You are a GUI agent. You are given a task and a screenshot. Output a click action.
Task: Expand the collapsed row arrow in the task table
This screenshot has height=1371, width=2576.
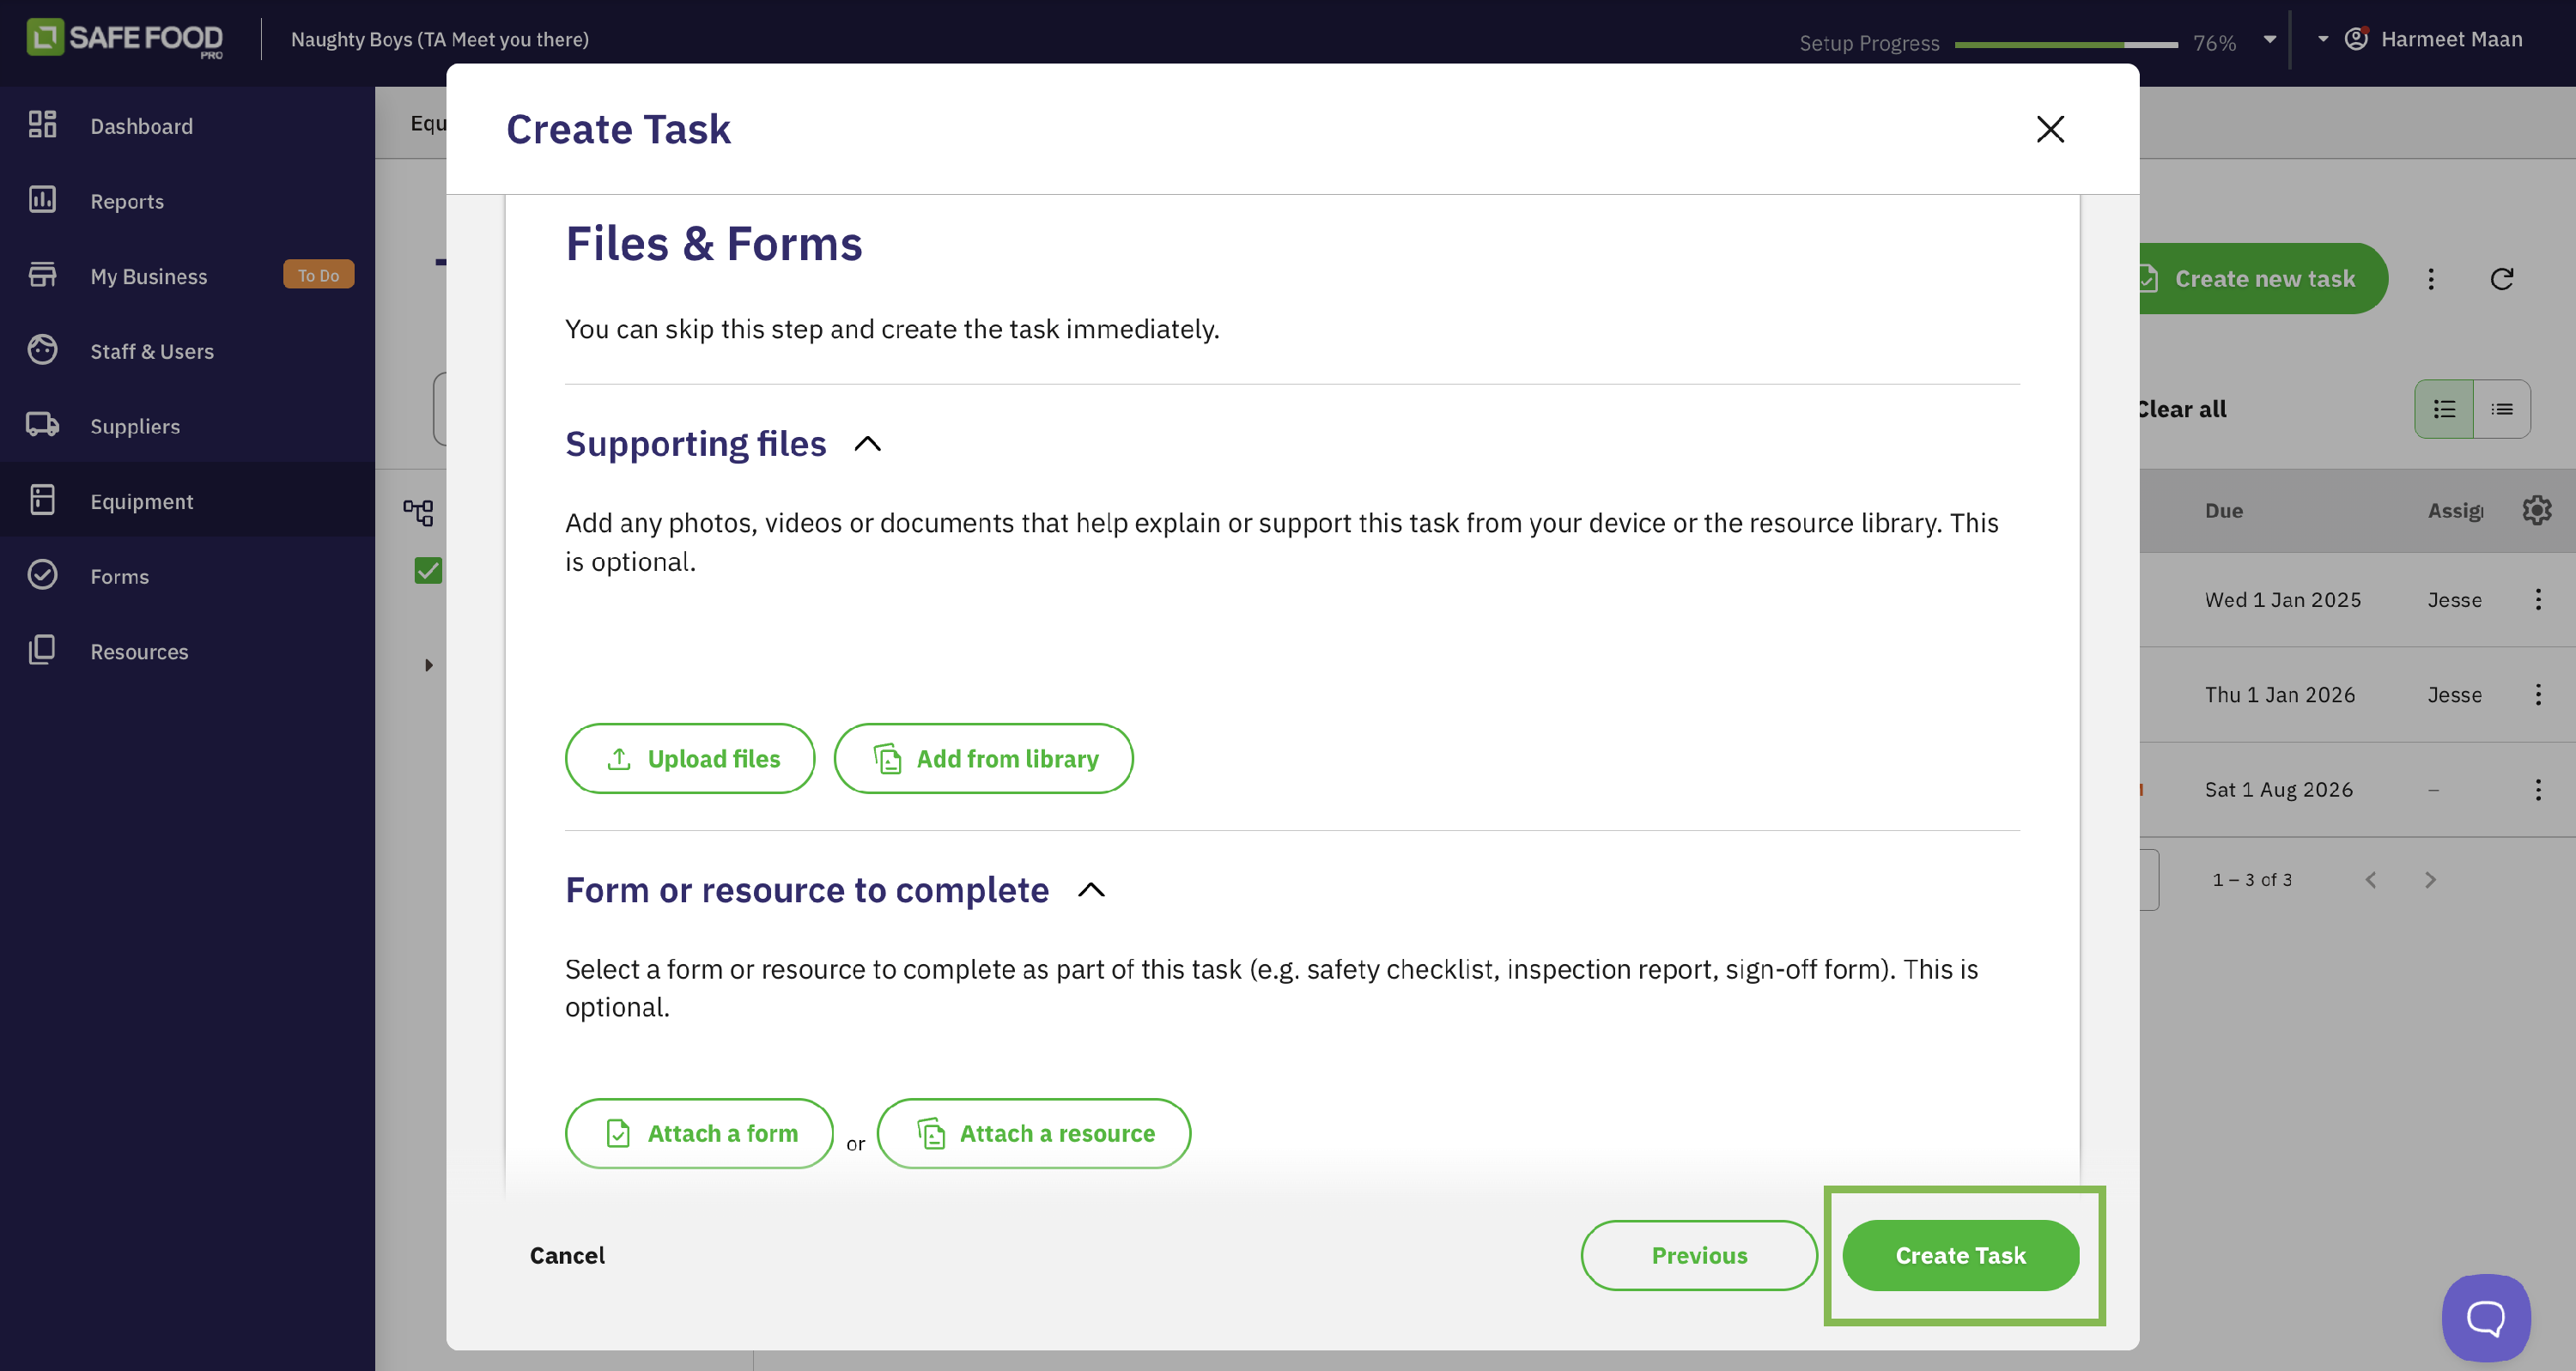pos(428,665)
